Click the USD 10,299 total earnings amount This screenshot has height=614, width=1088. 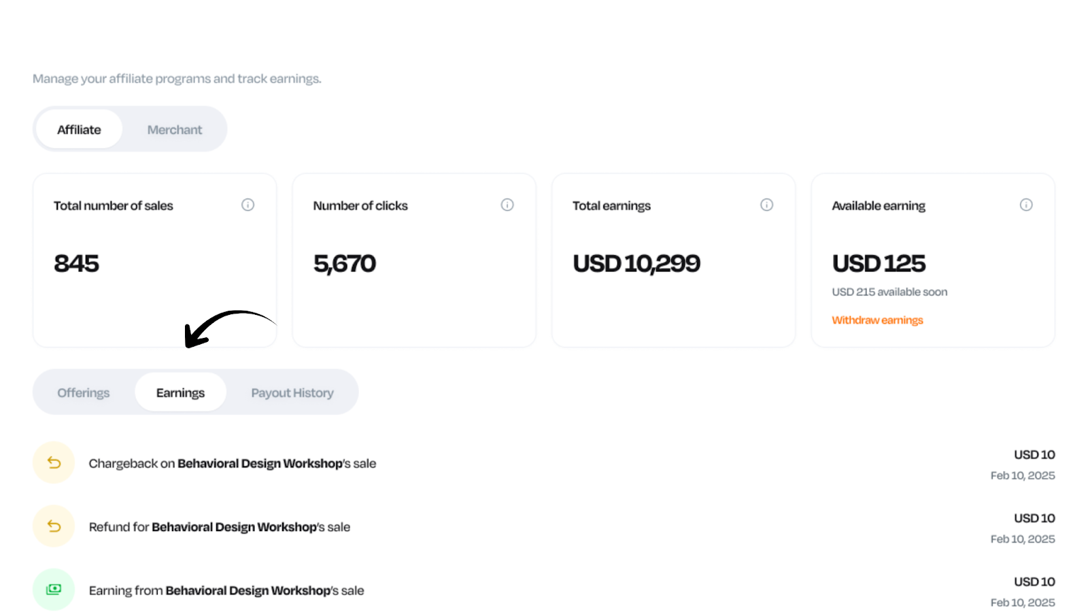636,263
